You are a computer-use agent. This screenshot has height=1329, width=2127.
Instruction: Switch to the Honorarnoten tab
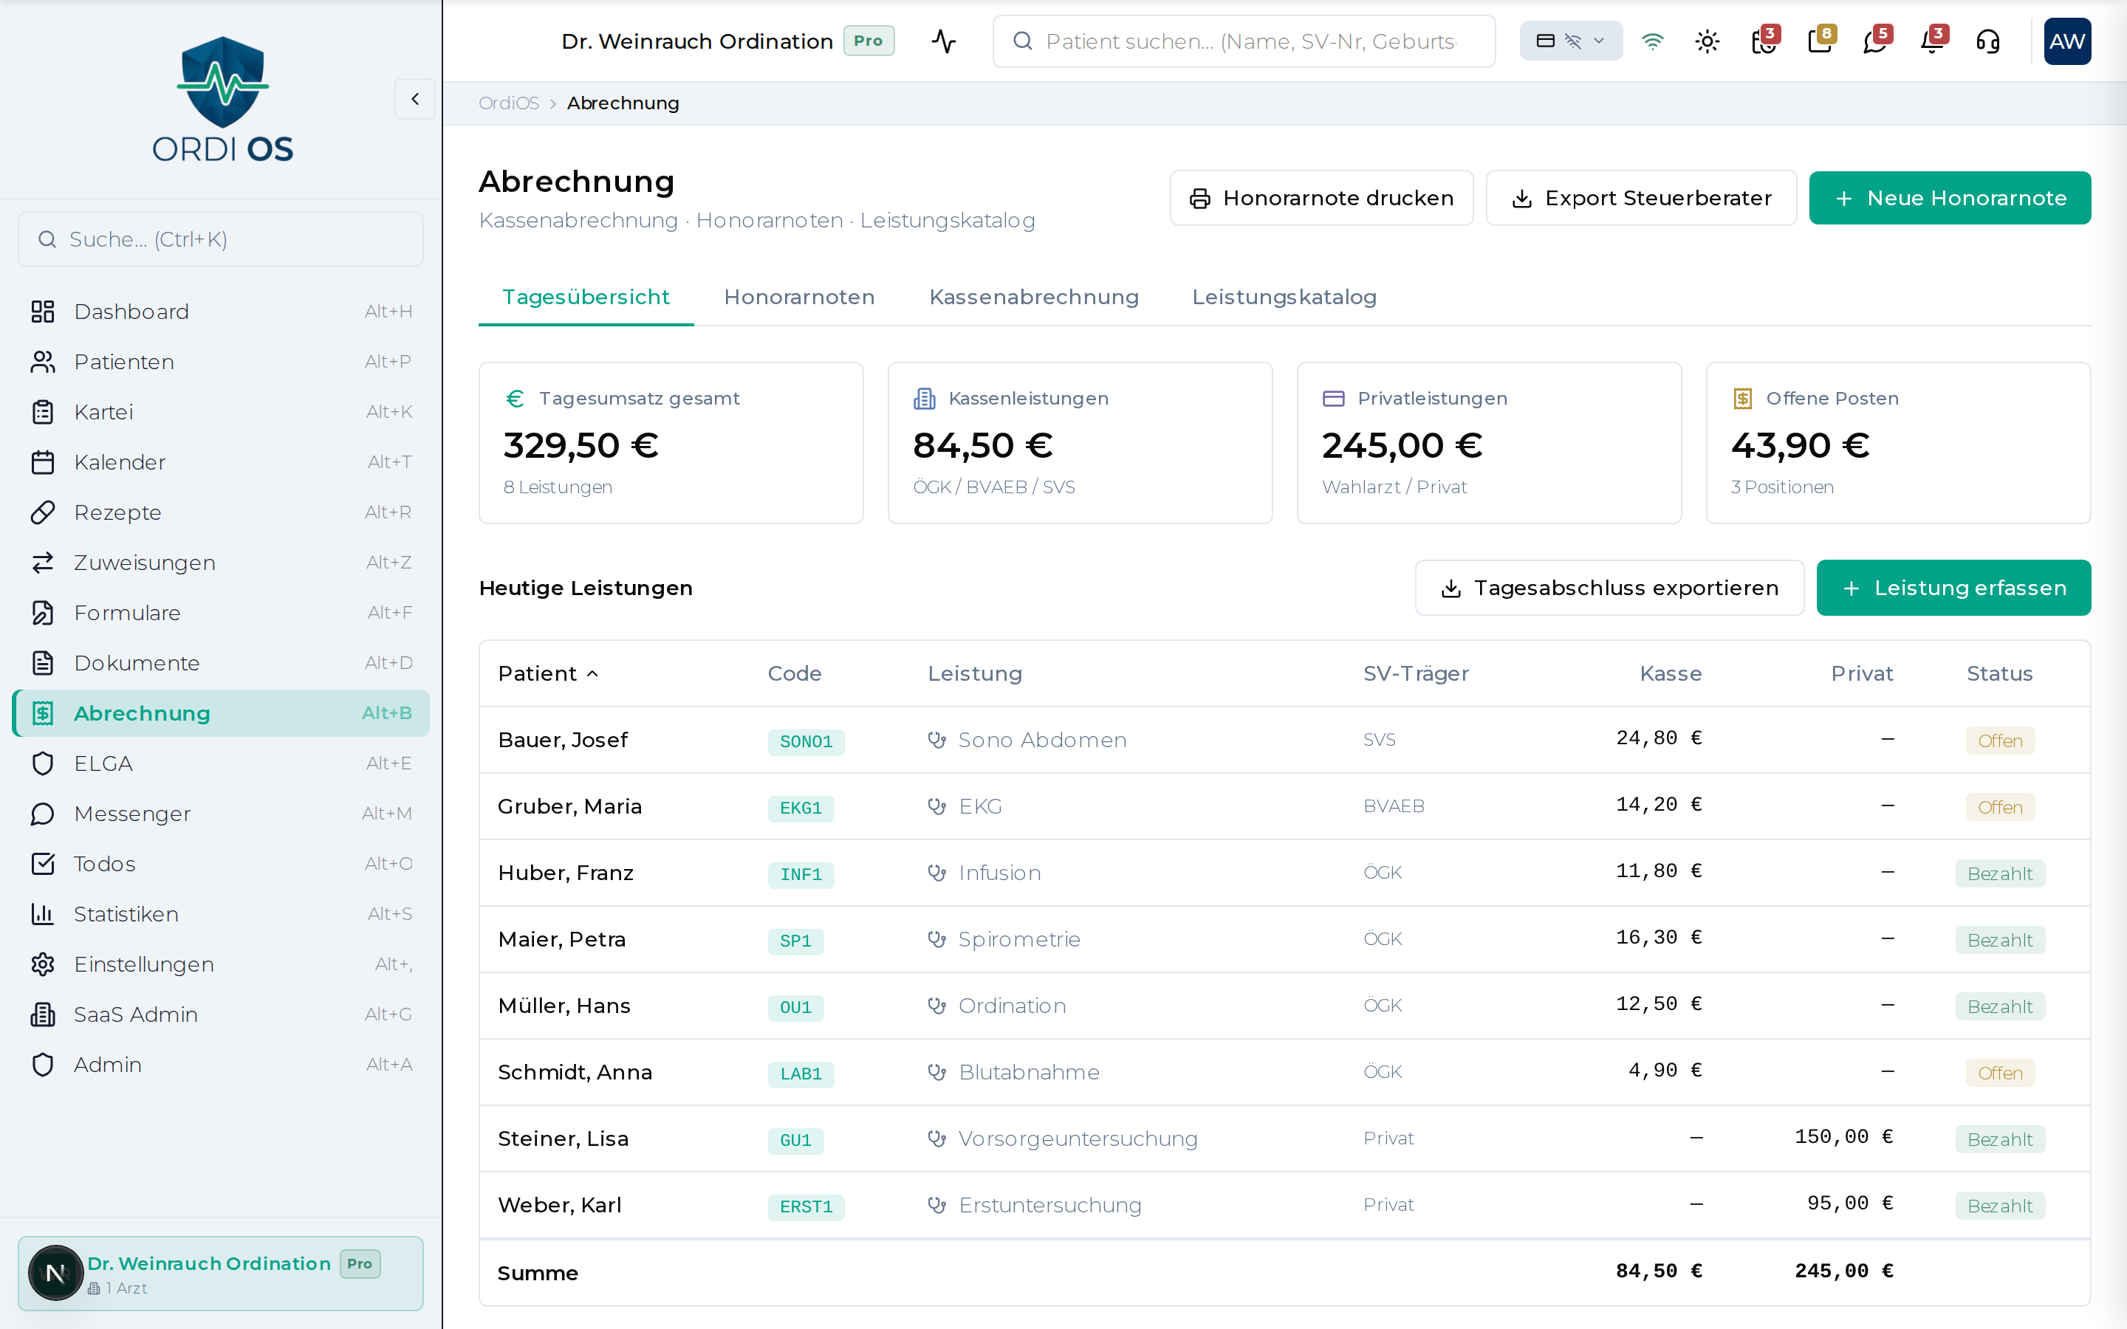pyautogui.click(x=799, y=297)
